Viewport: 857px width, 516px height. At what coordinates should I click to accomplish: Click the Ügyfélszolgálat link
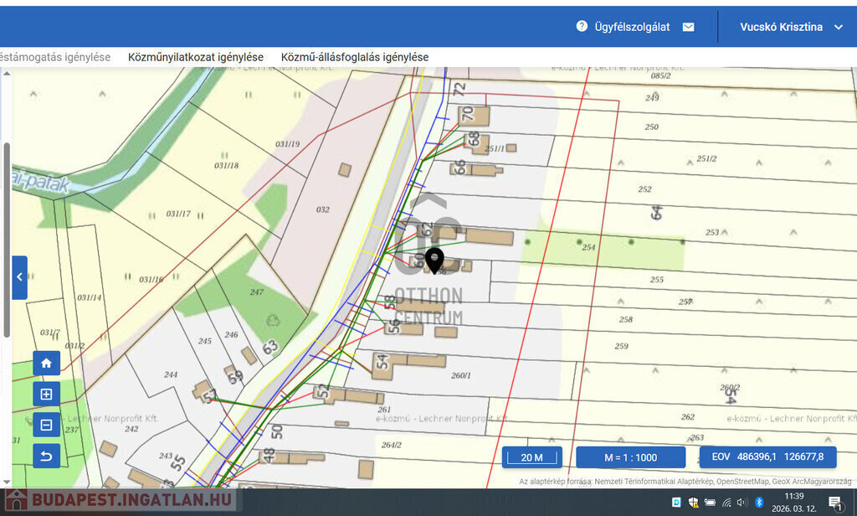[x=632, y=27]
